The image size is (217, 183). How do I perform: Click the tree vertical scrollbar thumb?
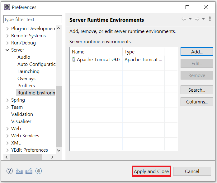click(59, 117)
